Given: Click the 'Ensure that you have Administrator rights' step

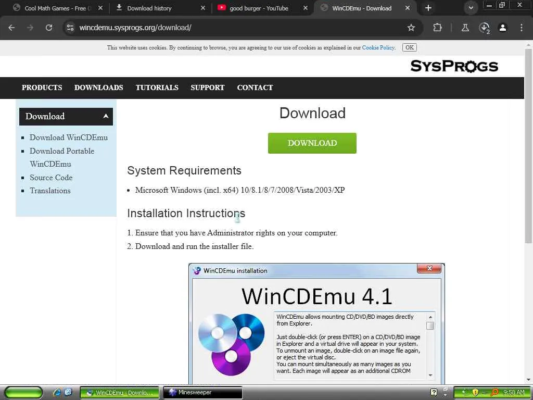Looking at the screenshot, I should coord(236,233).
